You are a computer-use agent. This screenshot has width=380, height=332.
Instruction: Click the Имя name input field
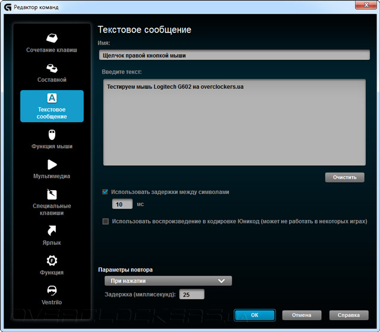coord(235,55)
